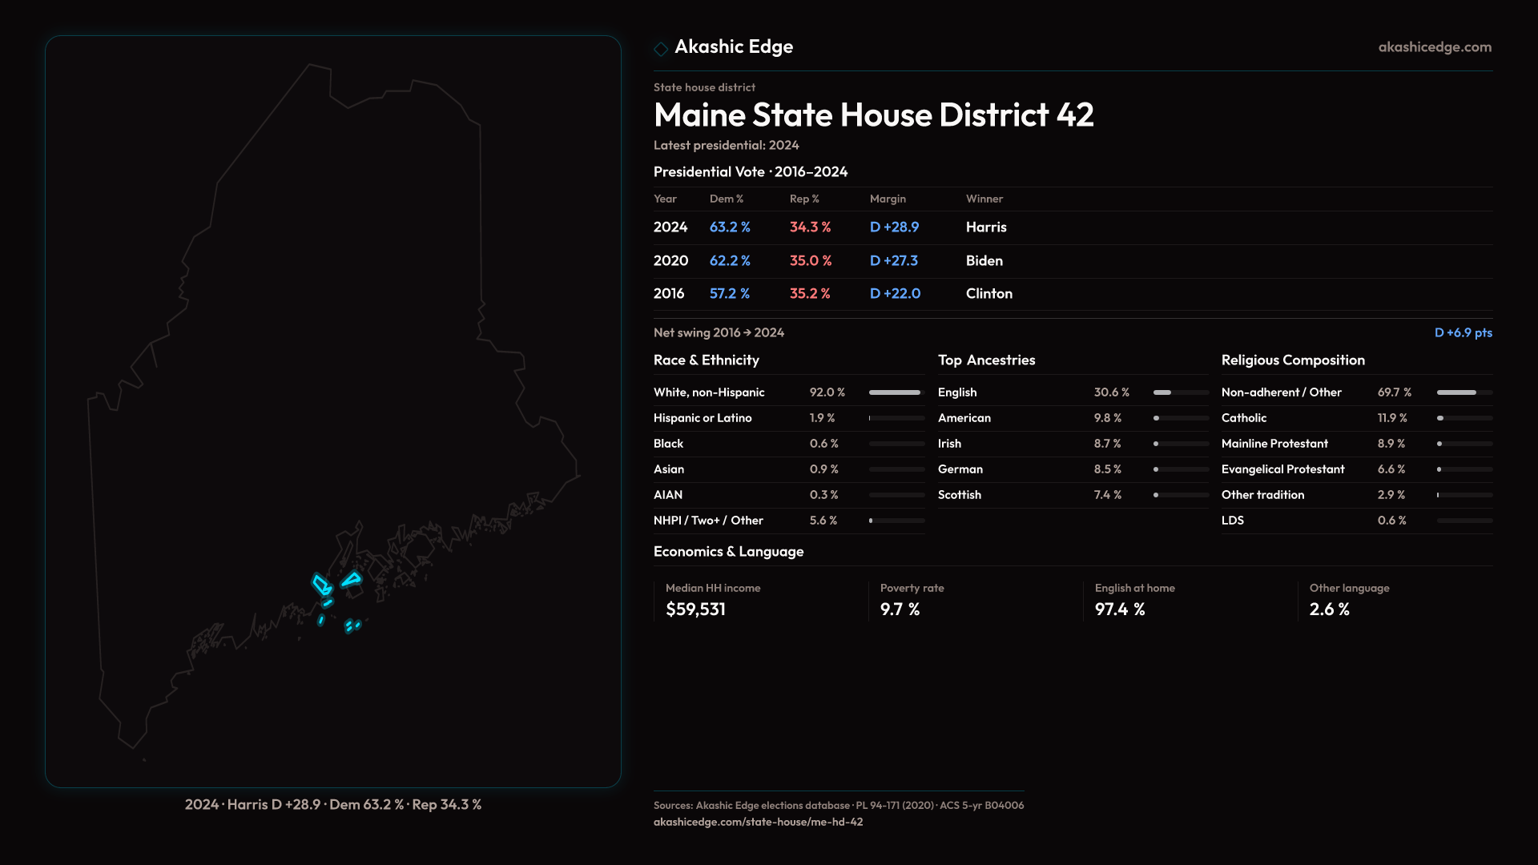
Task: Click the Margin column header
Action: click(888, 199)
